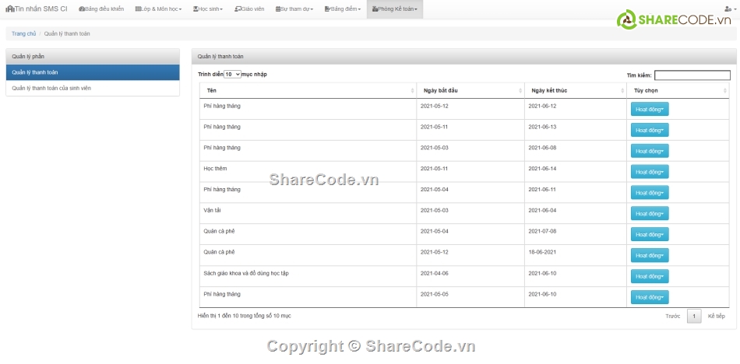Open Hoạt động for row ending 2021-06-12
Viewport: 740px width, 364px height.
coord(650,109)
